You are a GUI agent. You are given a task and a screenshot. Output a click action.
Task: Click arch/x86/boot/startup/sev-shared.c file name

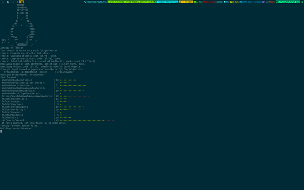click(x=23, y=83)
